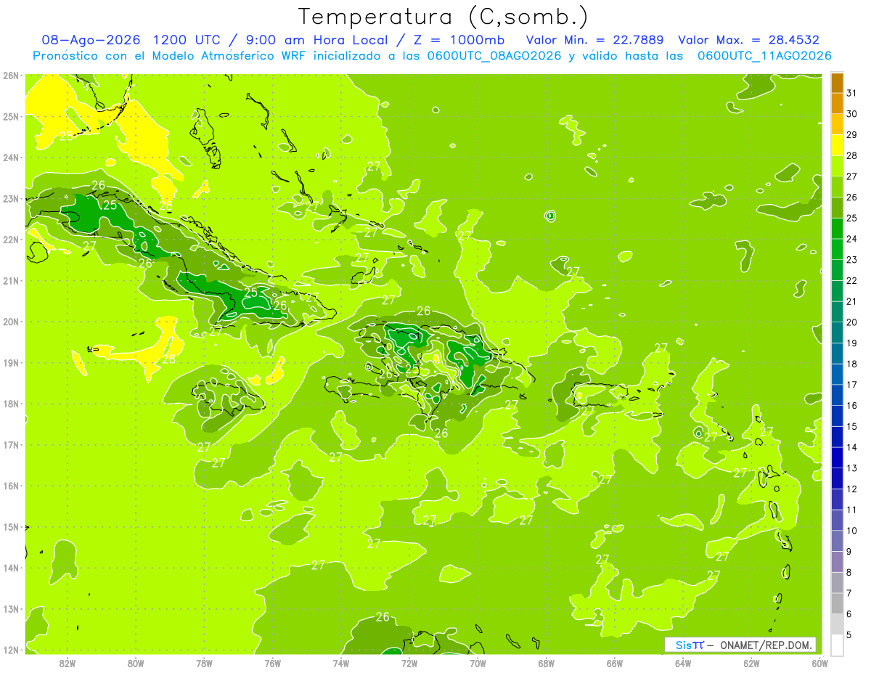Click 'Valor Min. = 22.7889' text
Image resolution: width=871 pixels, height=673 pixels.
point(595,40)
